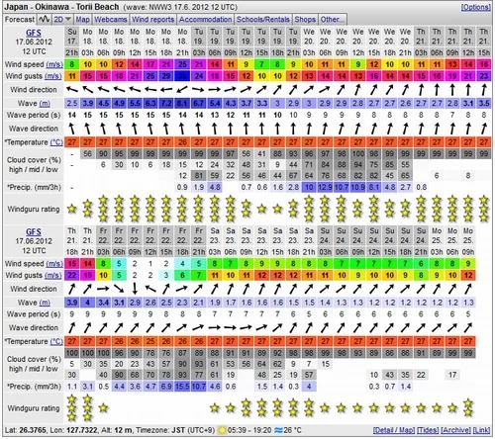This screenshot has width=495, height=439.
Task: Open the Accommodation tab
Action: pyautogui.click(x=205, y=20)
